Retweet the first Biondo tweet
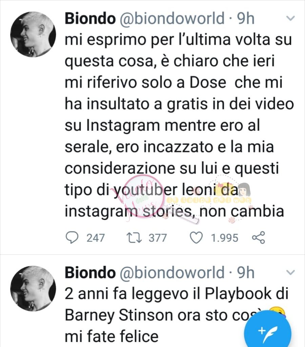Image resolution: width=305 pixels, height=347 pixels. pos(134,238)
